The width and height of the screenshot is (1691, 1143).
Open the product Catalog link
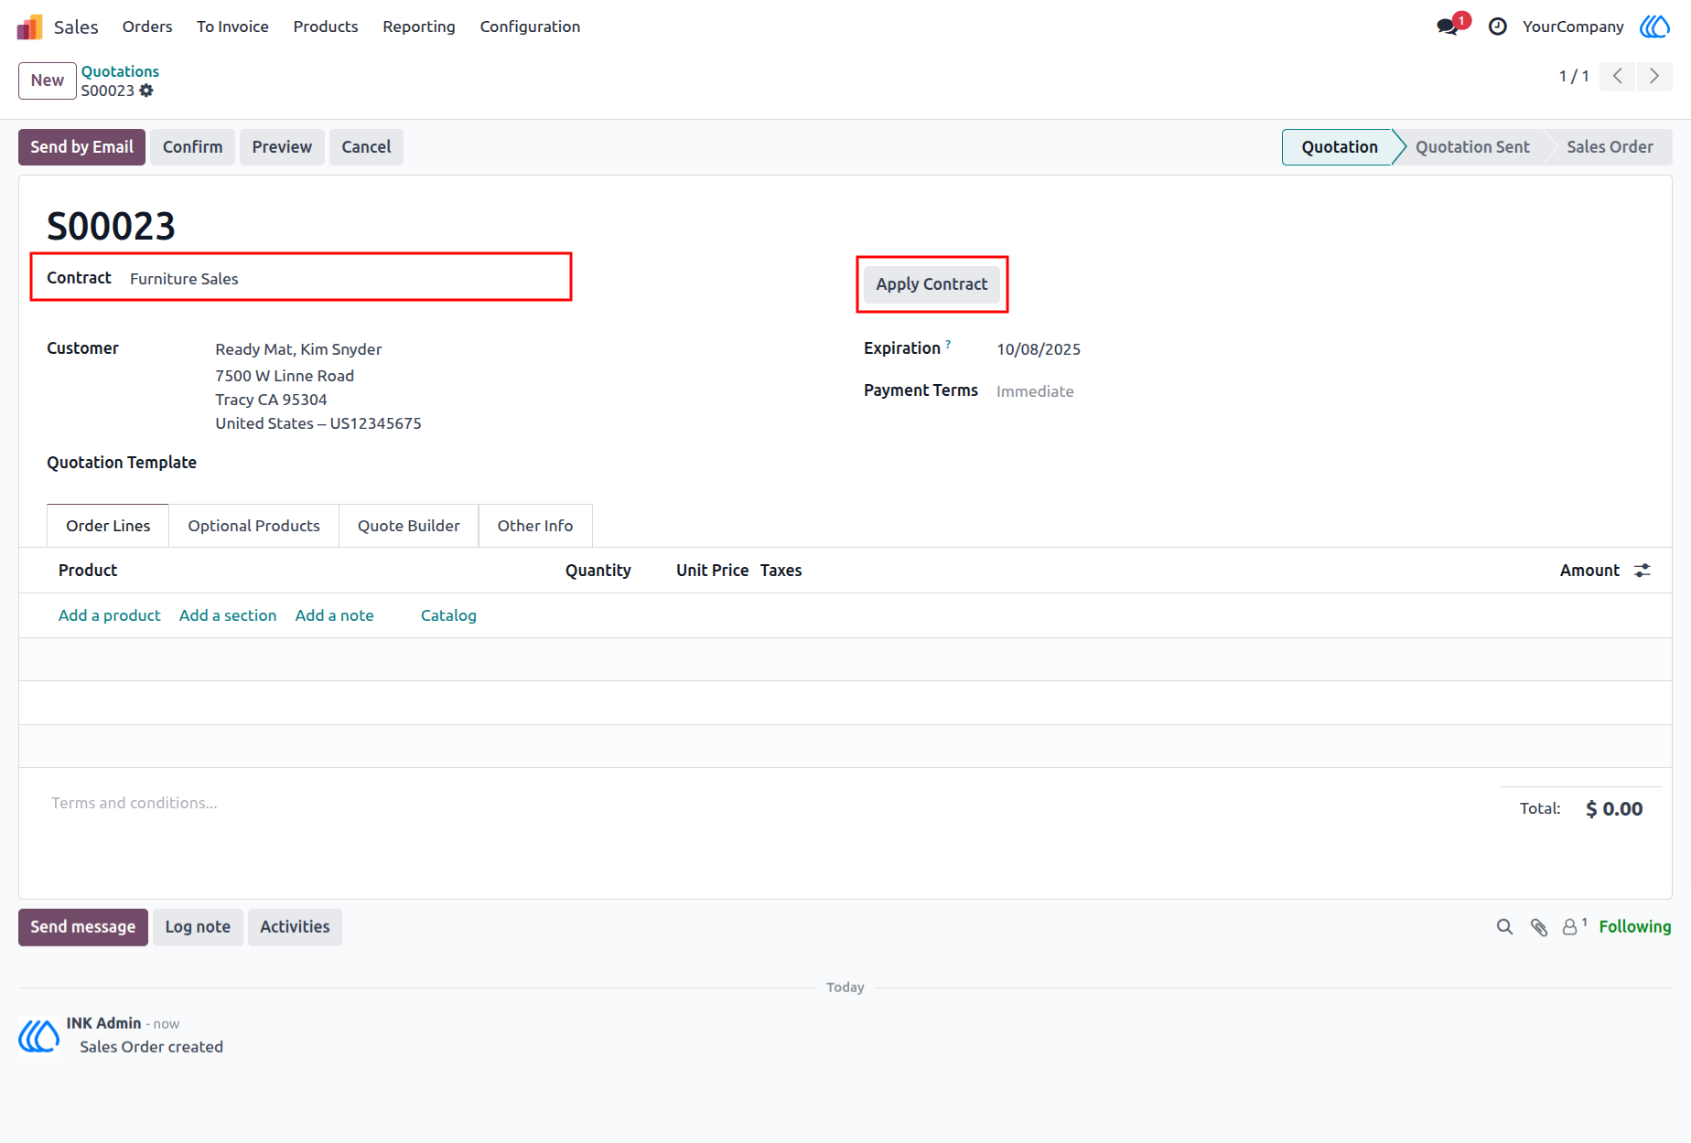pos(448,615)
